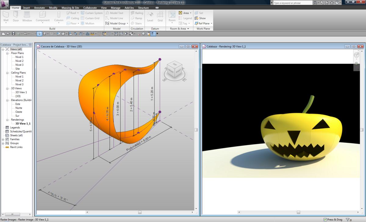Click the Model Text tool
The image size is (366, 222).
[x=114, y=13]
